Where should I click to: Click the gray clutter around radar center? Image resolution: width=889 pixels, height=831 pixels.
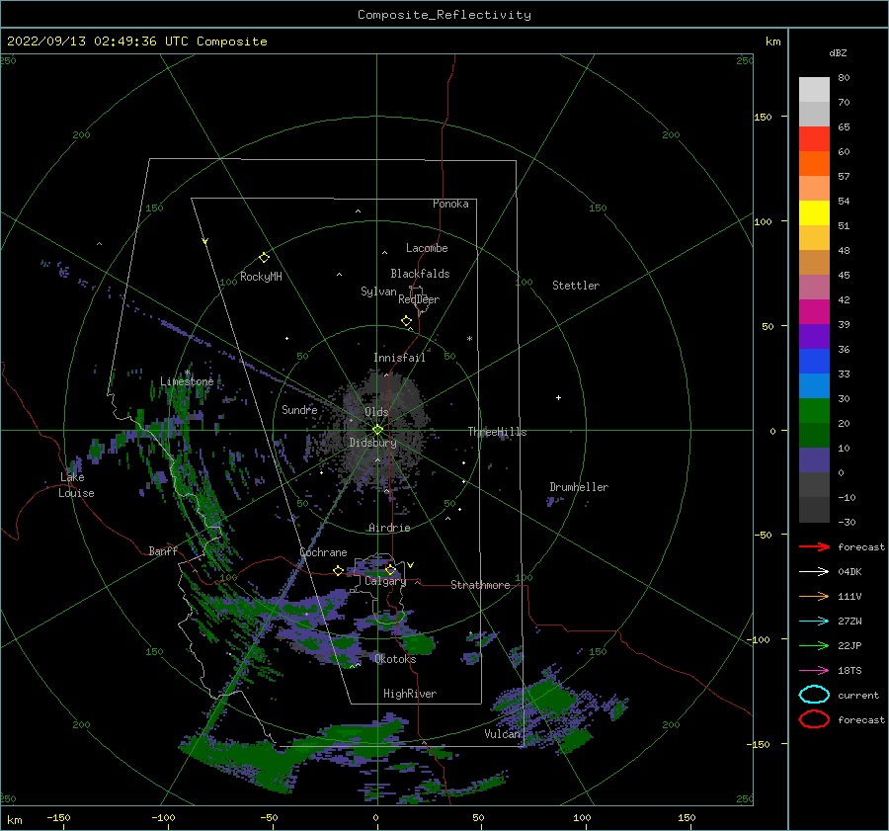pos(377,428)
